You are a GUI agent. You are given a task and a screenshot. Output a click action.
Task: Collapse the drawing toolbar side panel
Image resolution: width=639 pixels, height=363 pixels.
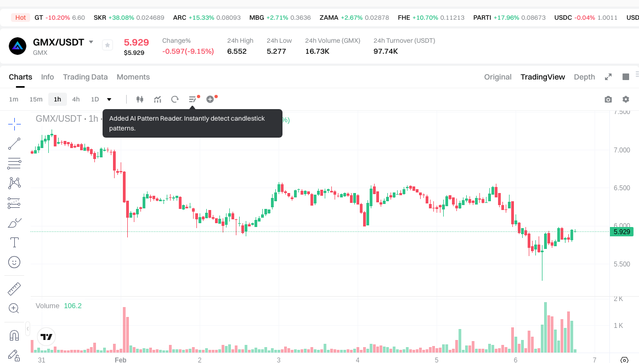click(x=28, y=328)
